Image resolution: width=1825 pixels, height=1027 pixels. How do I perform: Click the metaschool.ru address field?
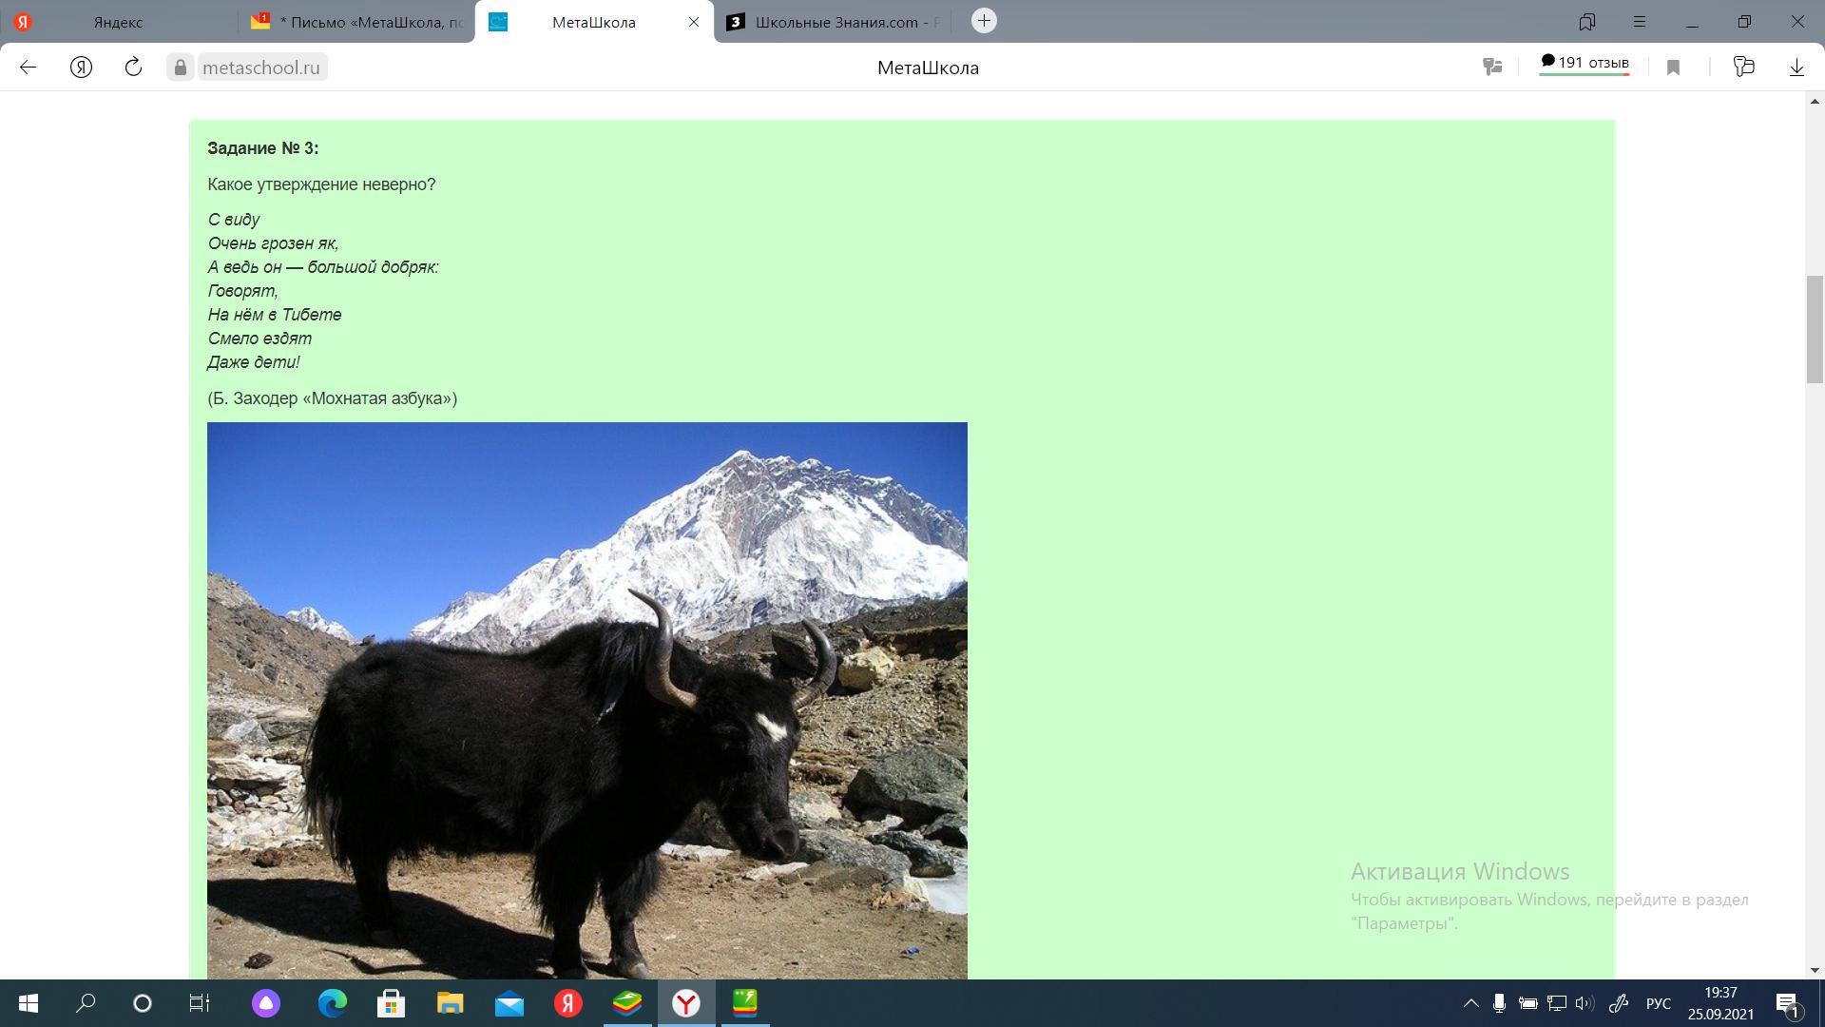(261, 68)
